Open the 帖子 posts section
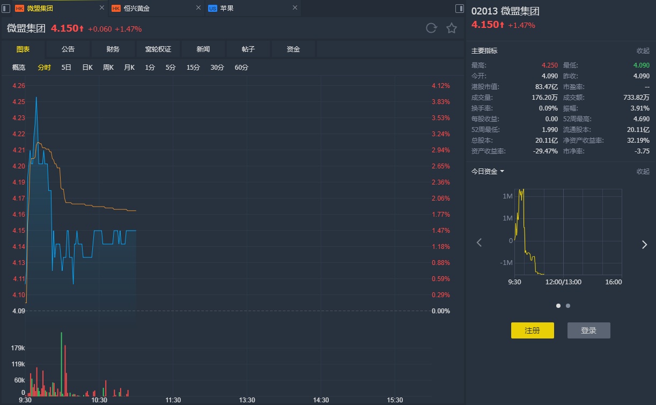 248,49
